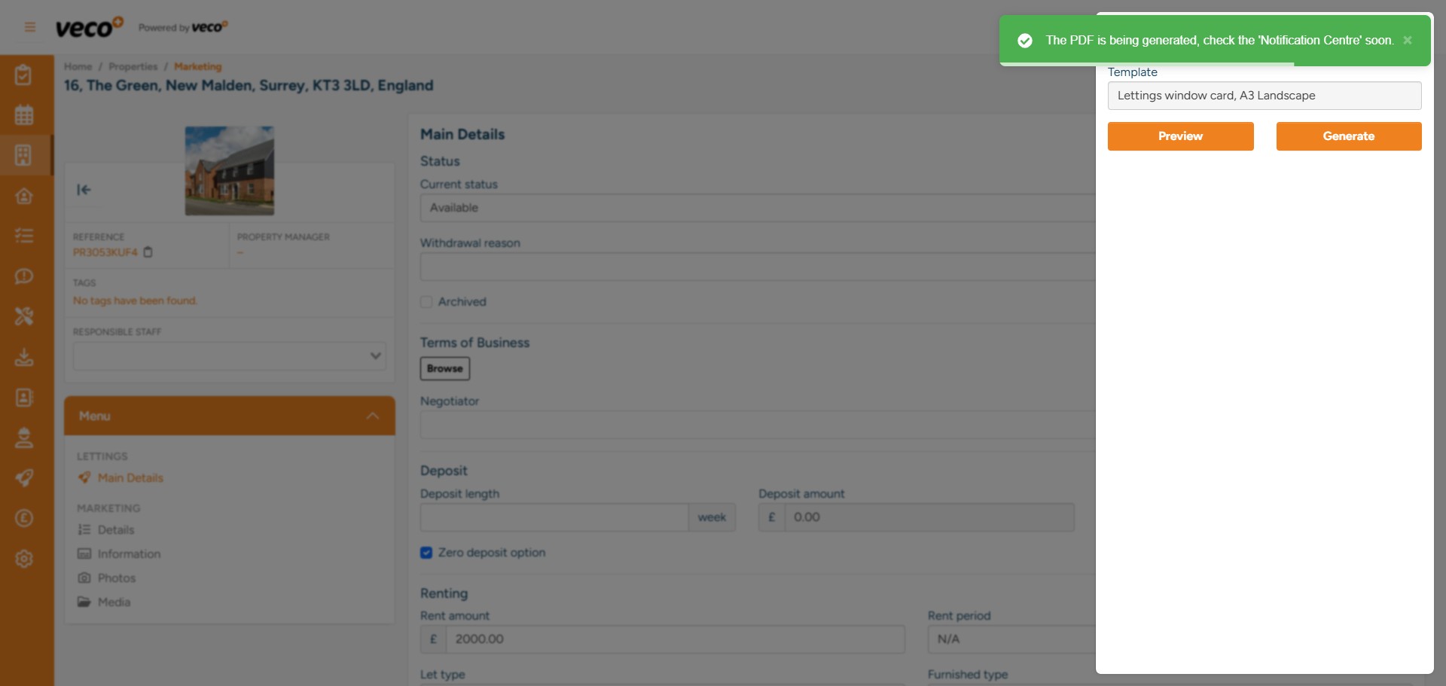Click the settings gear sidebar icon
The width and height of the screenshot is (1446, 686).
[x=24, y=559]
